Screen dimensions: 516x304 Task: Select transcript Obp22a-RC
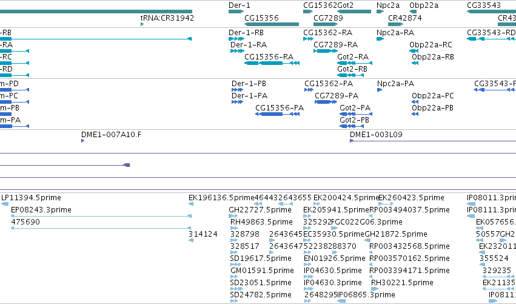click(x=414, y=51)
